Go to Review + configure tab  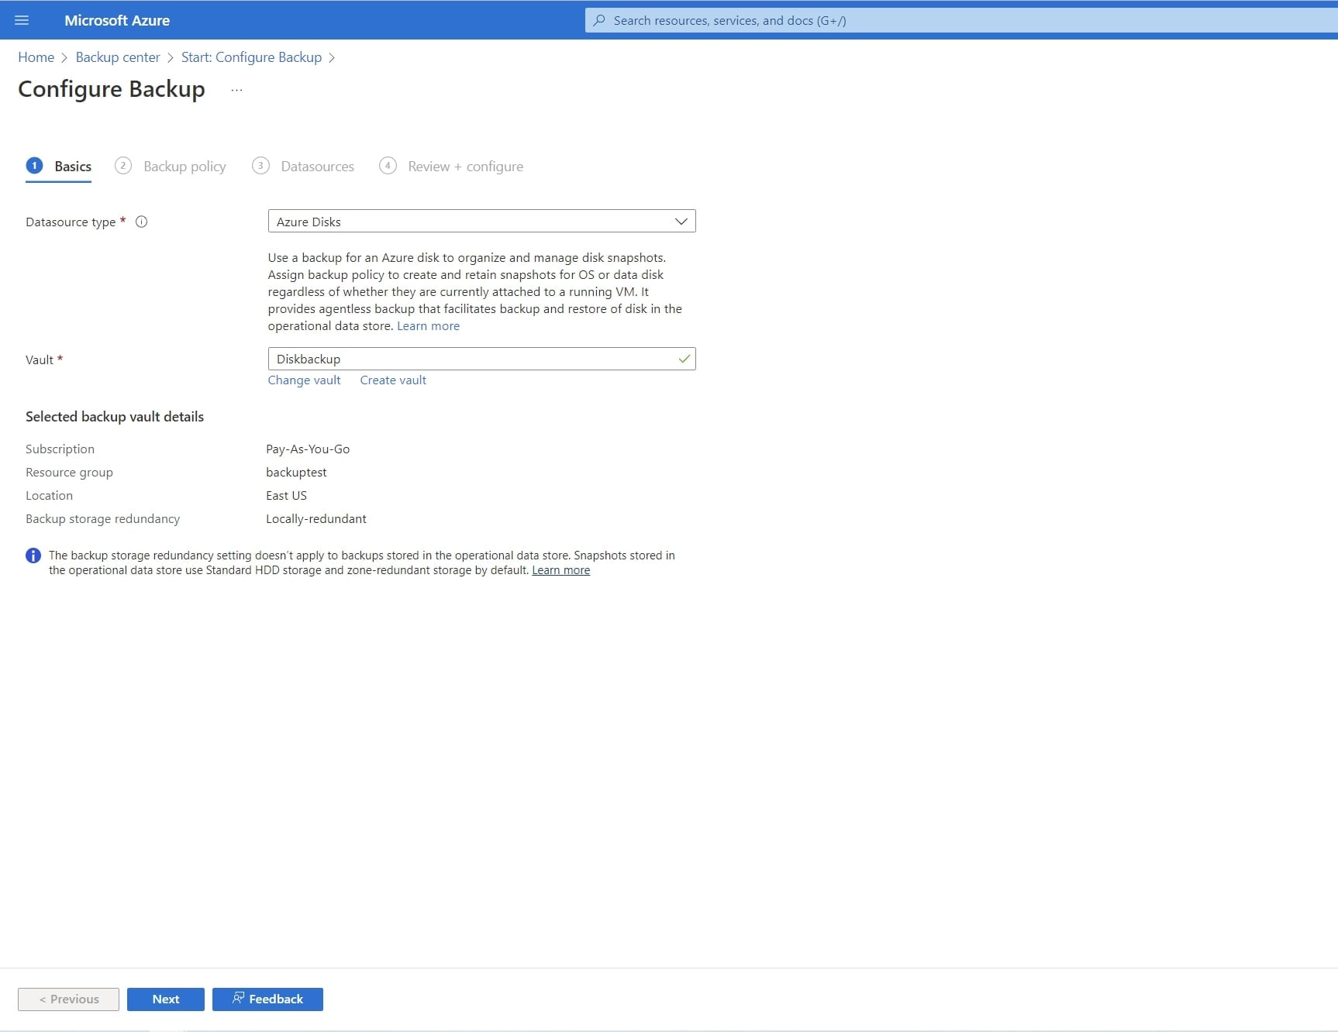coord(465,167)
